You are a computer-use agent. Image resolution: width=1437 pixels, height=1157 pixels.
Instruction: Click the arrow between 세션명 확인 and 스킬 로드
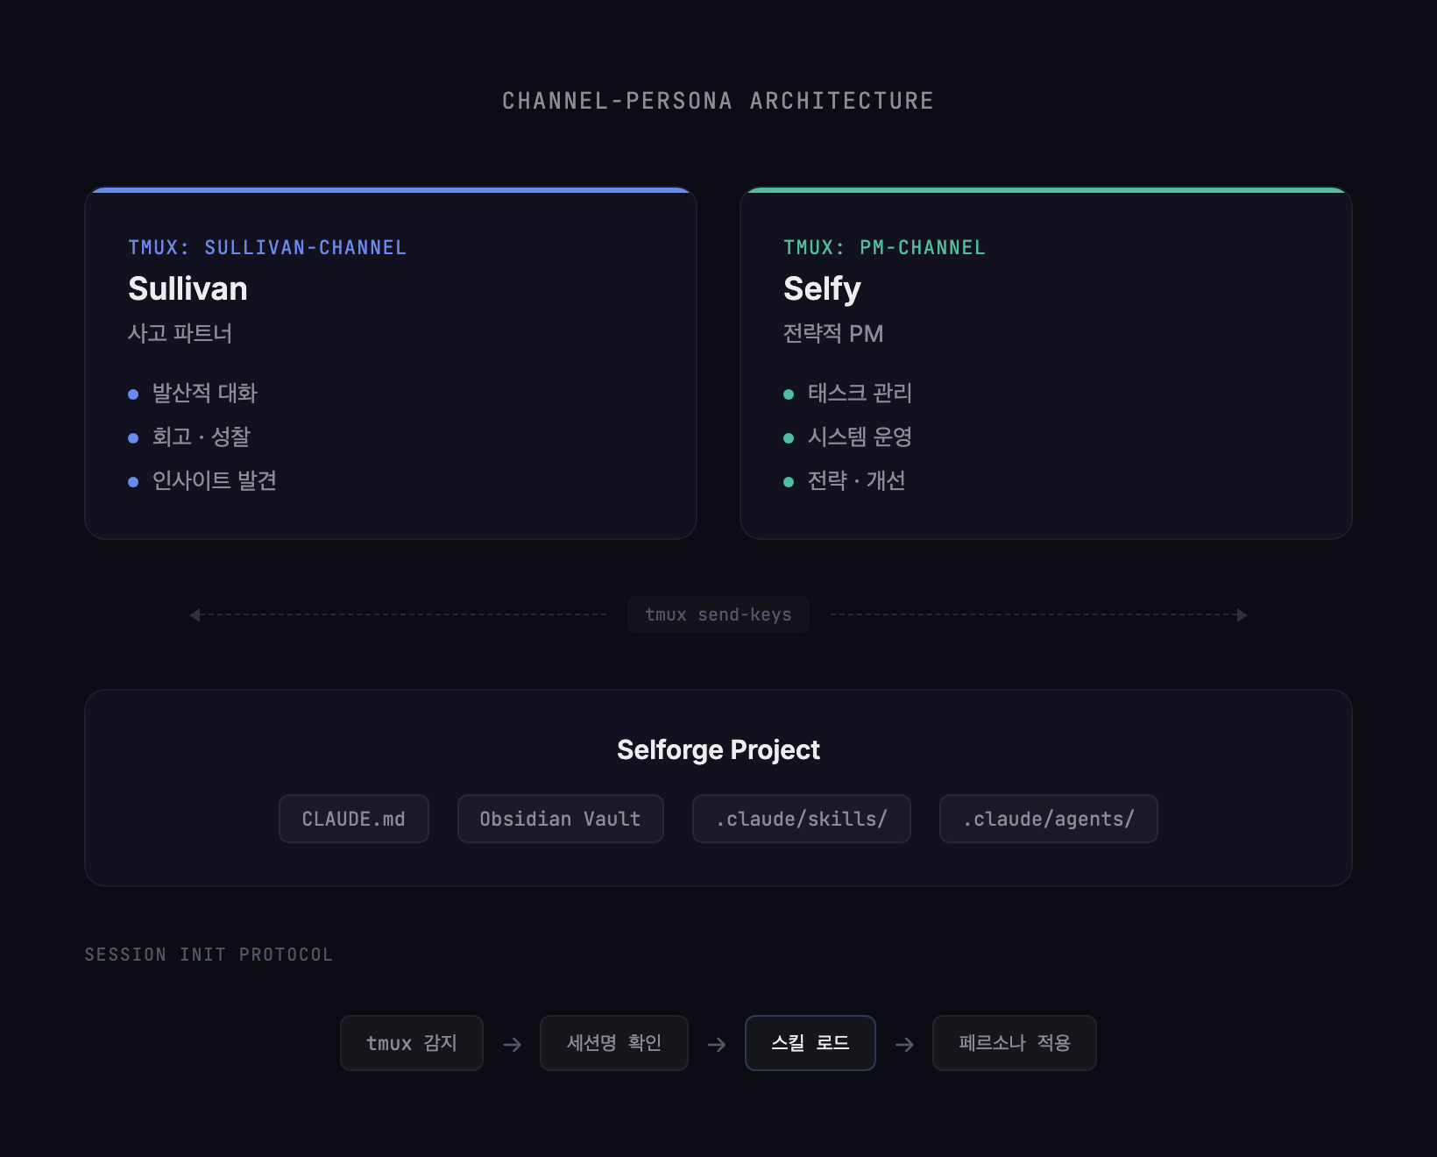pos(717,1044)
